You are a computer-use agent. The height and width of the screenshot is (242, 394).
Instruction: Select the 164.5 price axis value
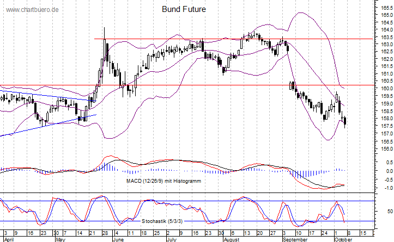click(x=387, y=23)
